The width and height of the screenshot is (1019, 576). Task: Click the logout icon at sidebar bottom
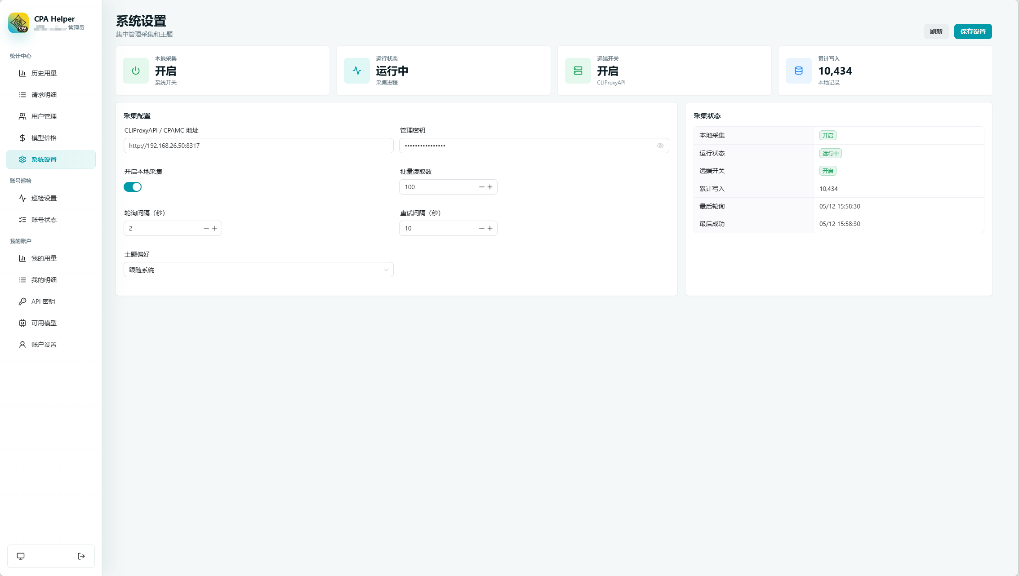[x=81, y=556]
